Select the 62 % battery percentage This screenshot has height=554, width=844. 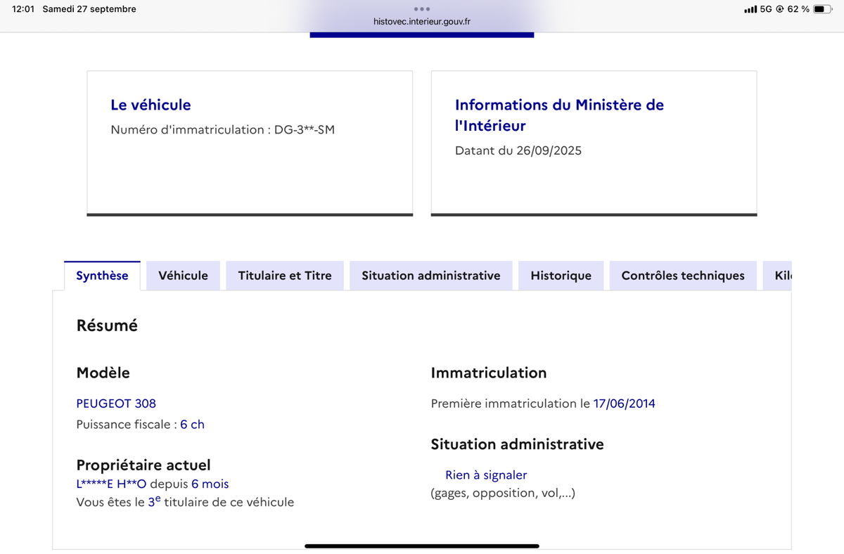point(798,9)
